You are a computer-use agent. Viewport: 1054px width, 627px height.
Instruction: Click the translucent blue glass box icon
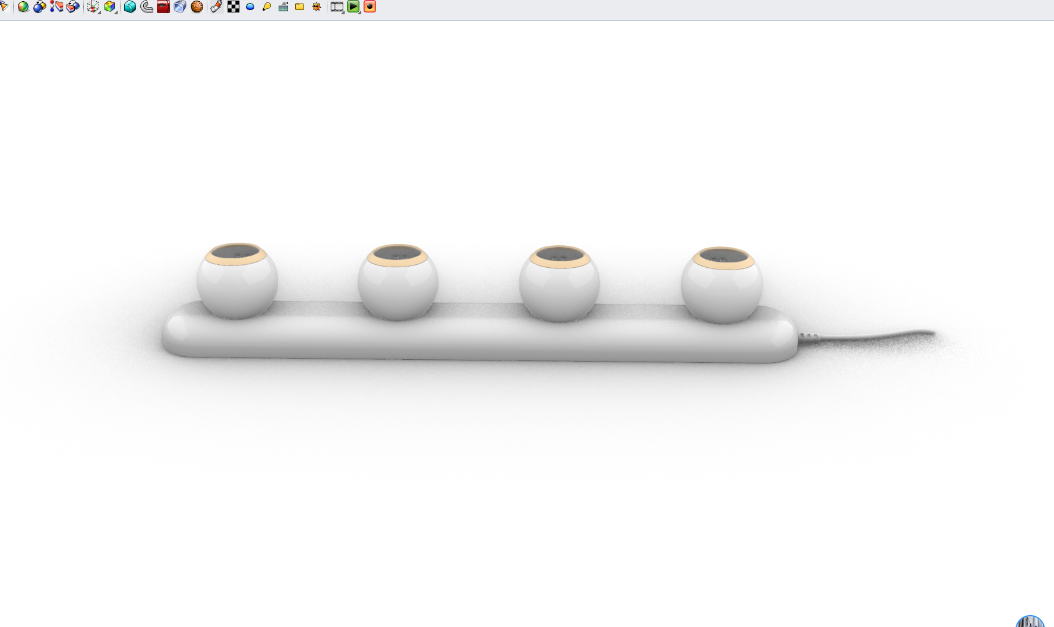180,7
